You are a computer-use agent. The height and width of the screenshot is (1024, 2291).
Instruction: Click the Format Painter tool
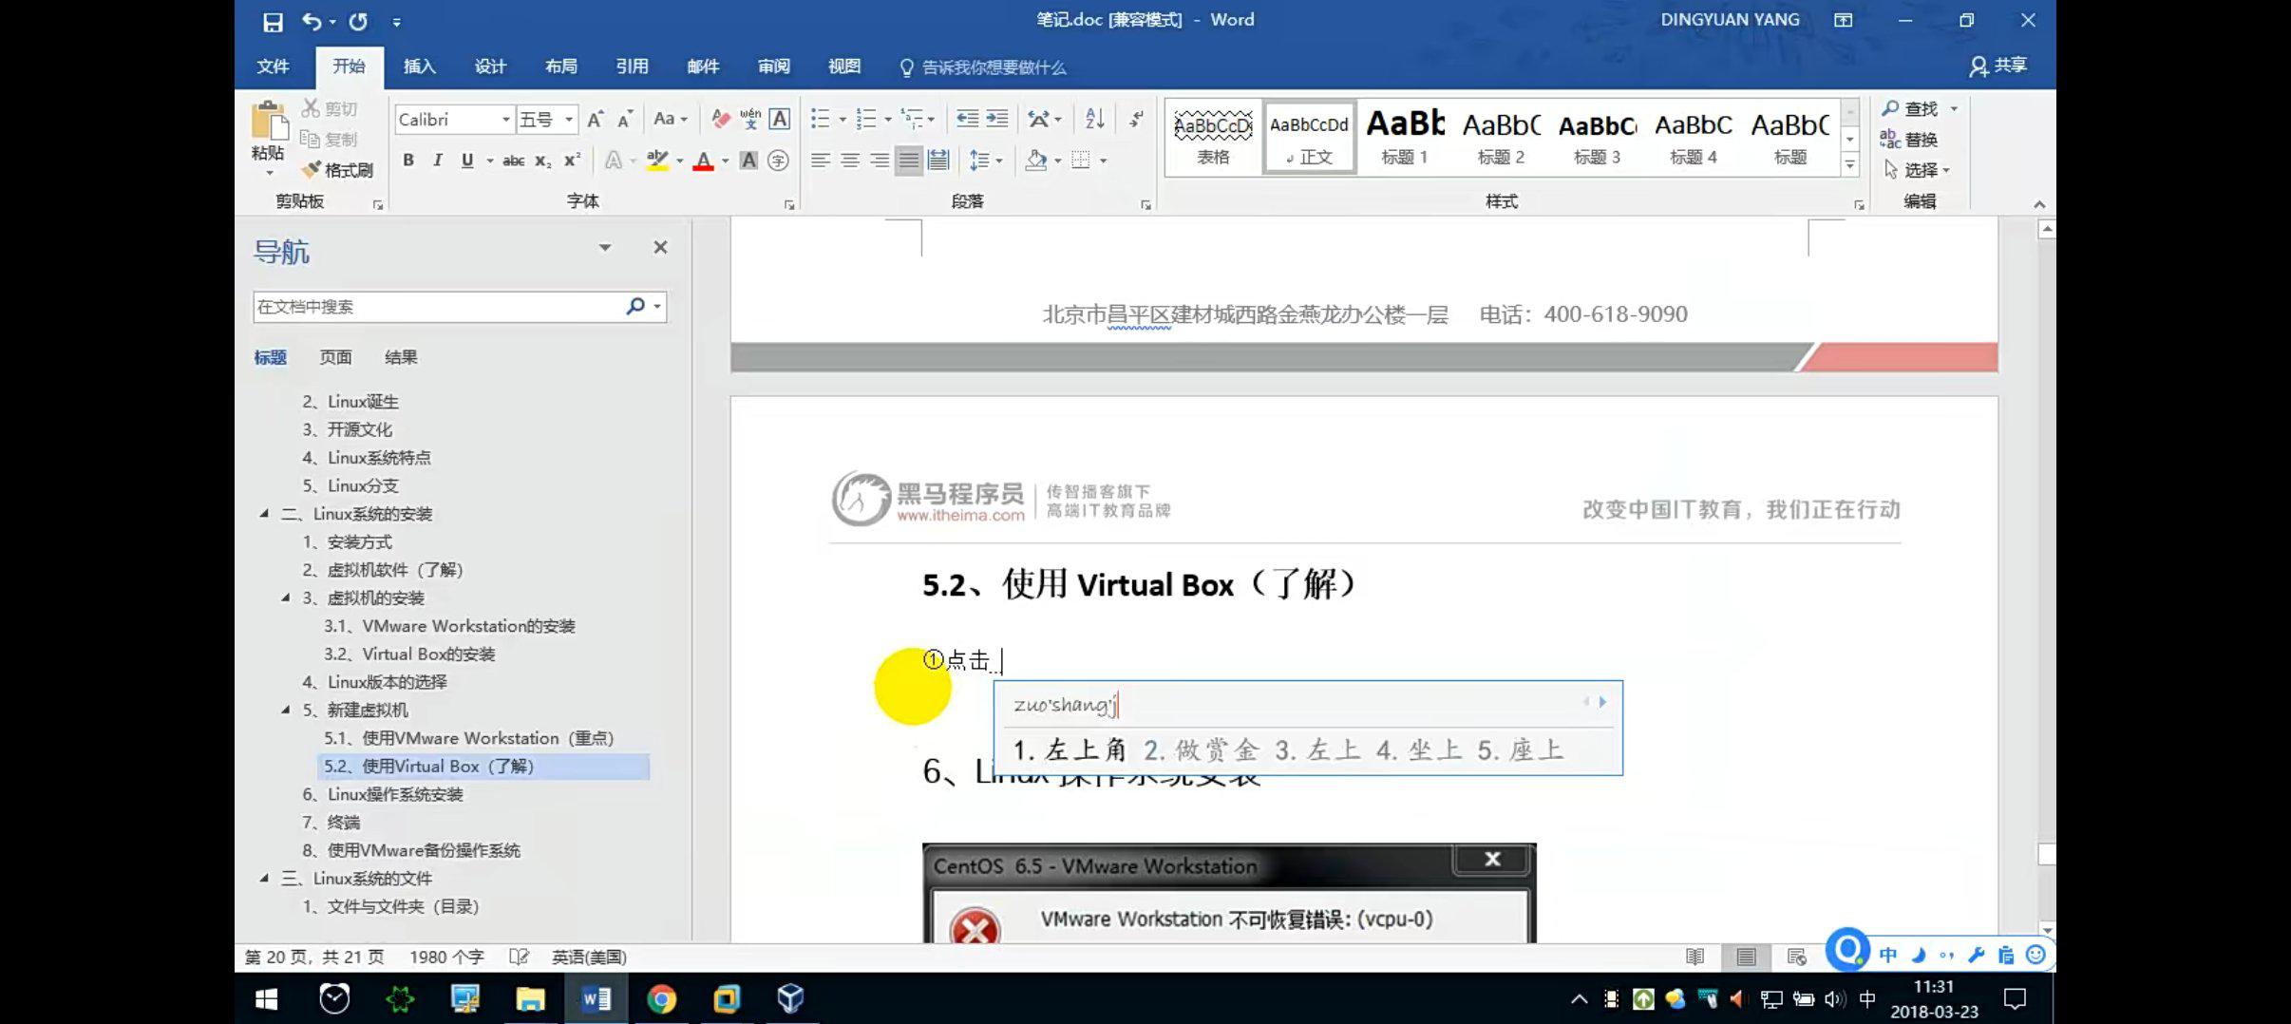338,170
